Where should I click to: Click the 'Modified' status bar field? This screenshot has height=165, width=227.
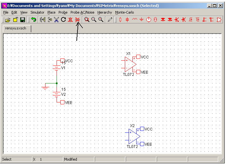pos(79,159)
